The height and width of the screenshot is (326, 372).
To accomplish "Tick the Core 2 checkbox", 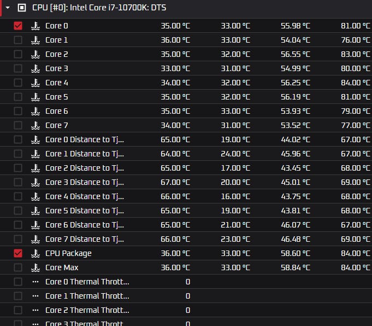I will [x=18, y=54].
